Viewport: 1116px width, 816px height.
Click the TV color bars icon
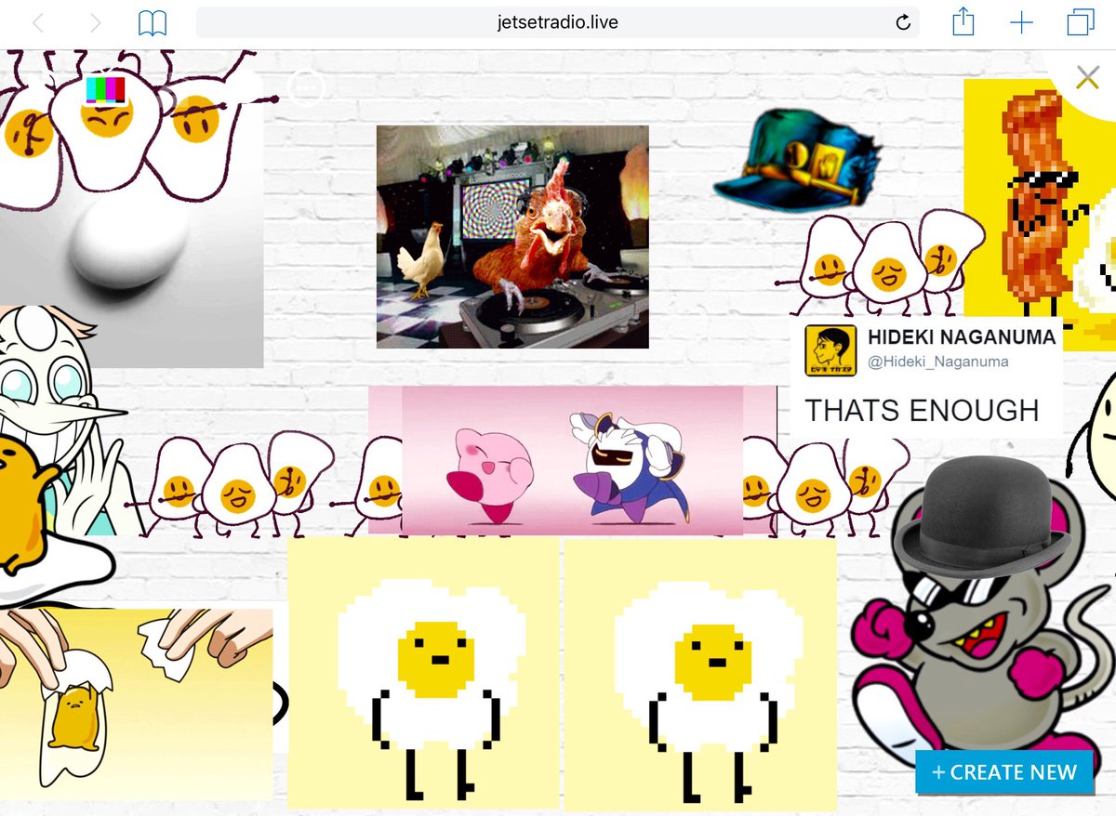click(x=105, y=89)
